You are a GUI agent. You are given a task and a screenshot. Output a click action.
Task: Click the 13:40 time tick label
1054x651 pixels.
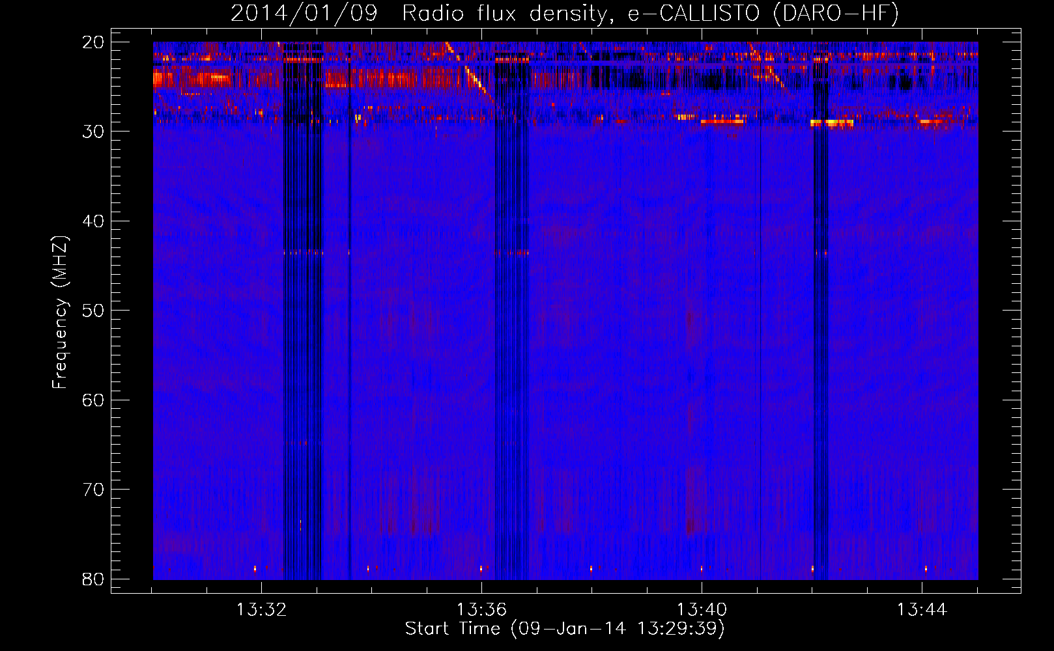coord(702,610)
